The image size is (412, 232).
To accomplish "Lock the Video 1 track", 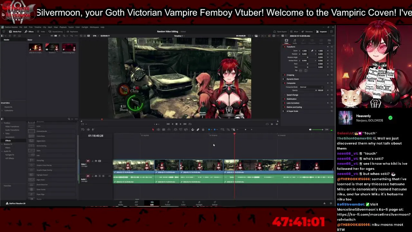I will tap(92, 161).
